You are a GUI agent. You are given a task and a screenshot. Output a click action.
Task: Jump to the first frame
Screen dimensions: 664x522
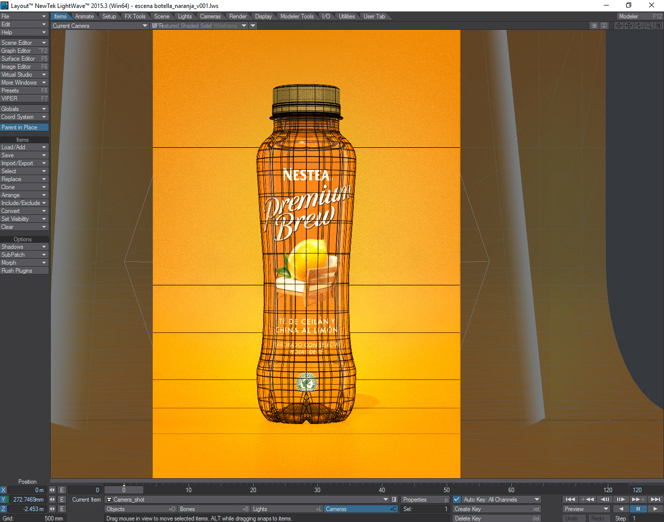[x=570, y=500]
